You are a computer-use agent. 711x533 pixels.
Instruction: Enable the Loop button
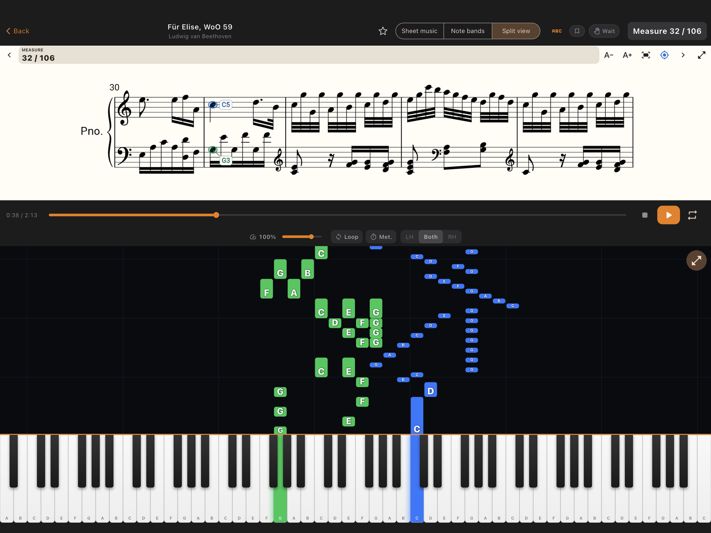pos(347,237)
